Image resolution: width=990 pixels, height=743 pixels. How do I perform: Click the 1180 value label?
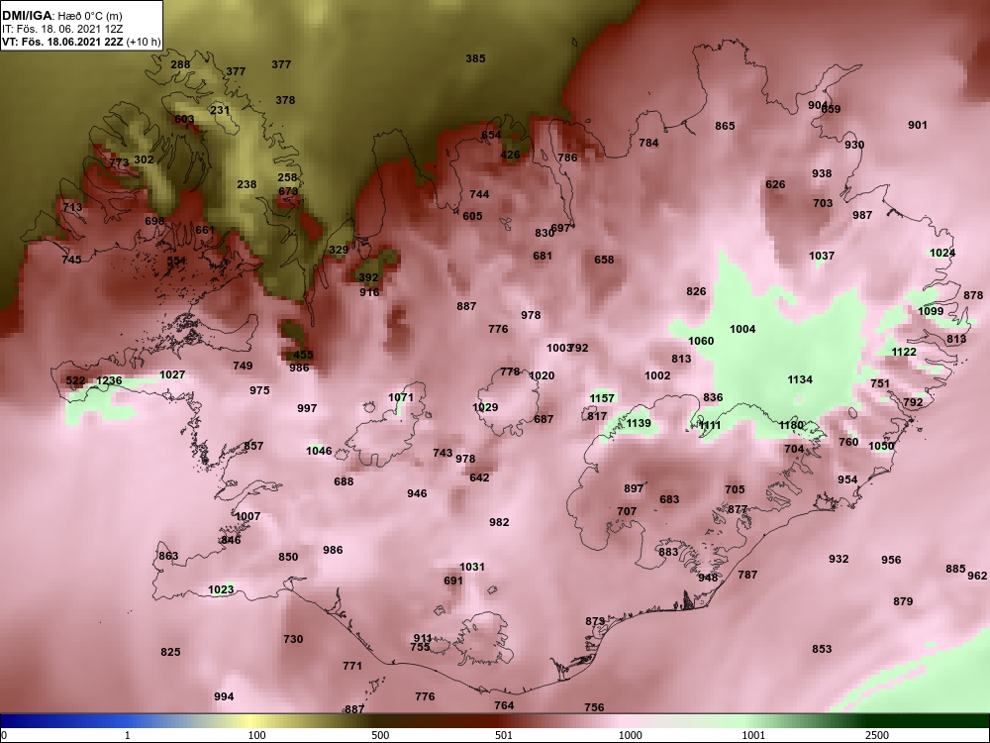[791, 425]
